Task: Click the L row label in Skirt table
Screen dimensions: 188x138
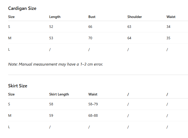Action: tap(9, 127)
